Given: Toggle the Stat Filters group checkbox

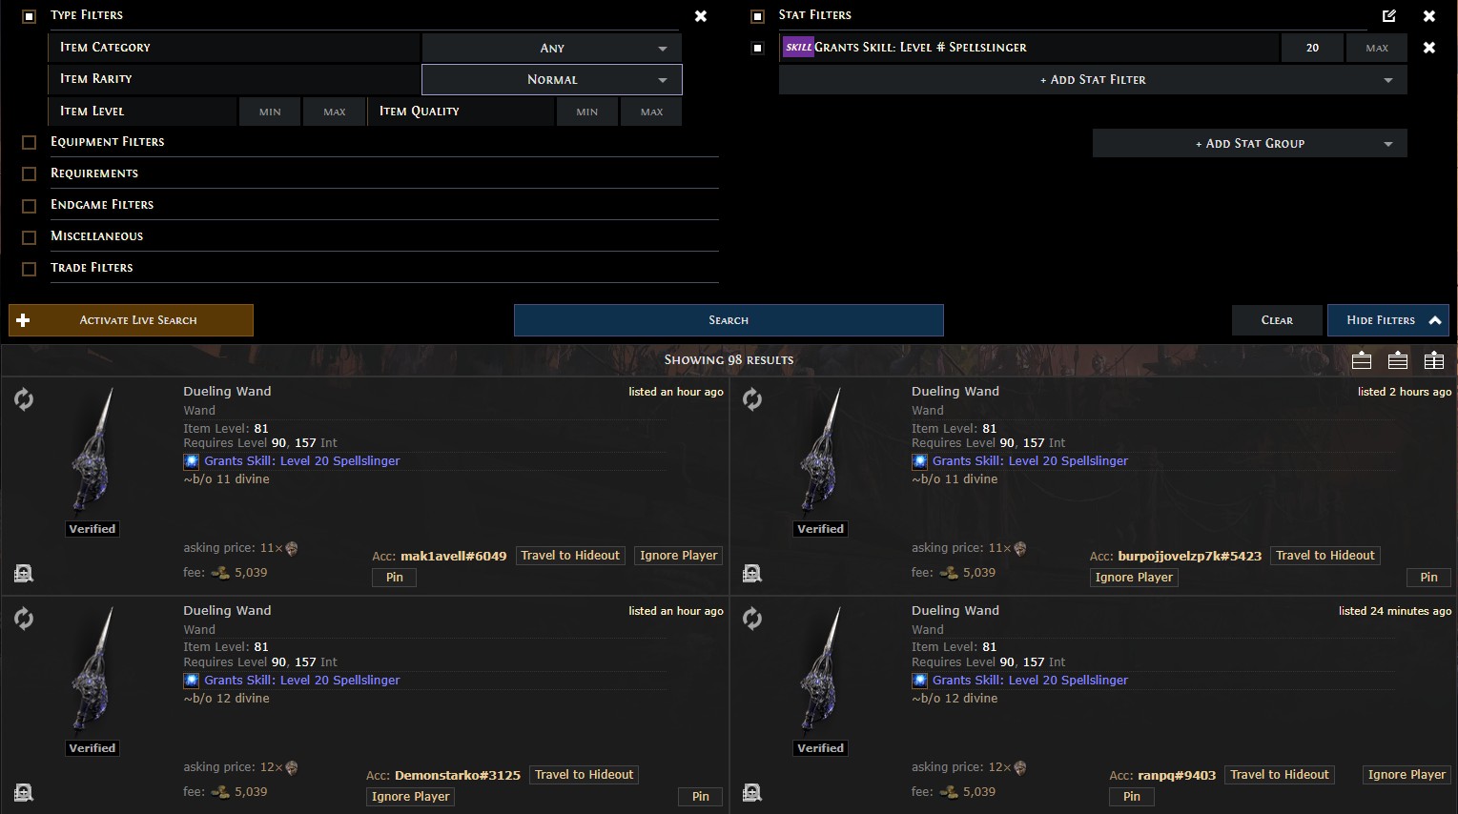Looking at the screenshot, I should click(x=758, y=16).
